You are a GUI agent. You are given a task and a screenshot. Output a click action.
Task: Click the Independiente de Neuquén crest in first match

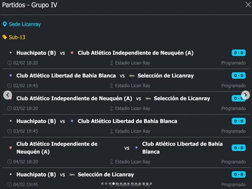72,53
